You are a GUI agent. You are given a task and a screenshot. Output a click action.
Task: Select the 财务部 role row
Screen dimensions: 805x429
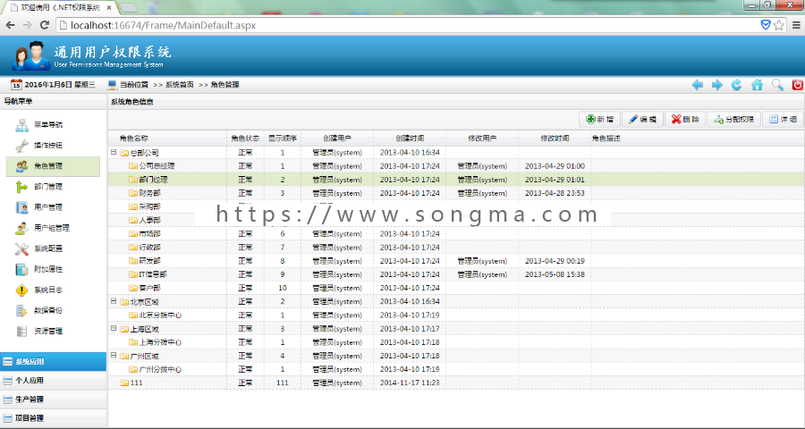click(456, 193)
